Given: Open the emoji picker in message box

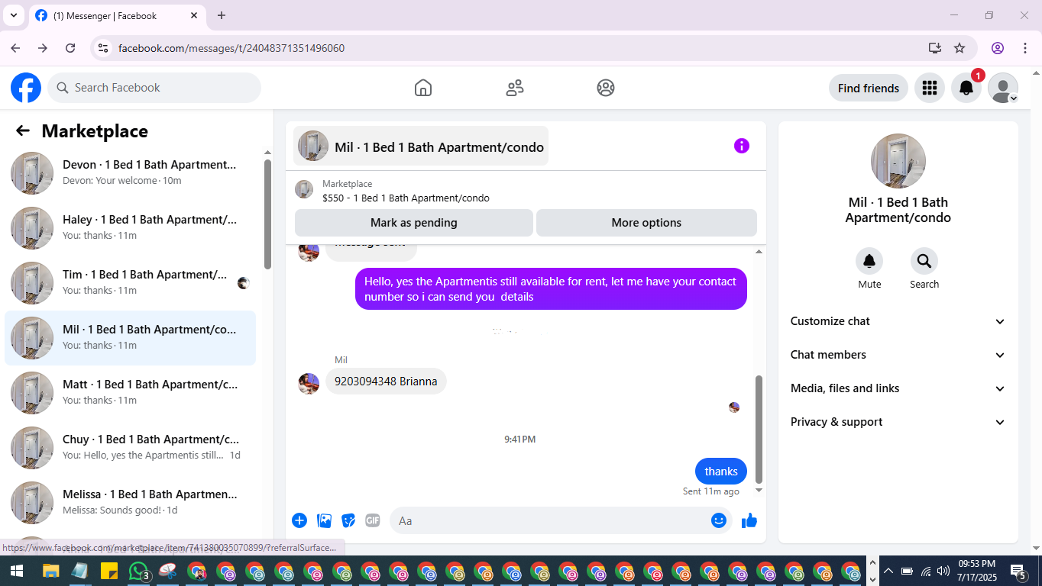Looking at the screenshot, I should coord(718,520).
